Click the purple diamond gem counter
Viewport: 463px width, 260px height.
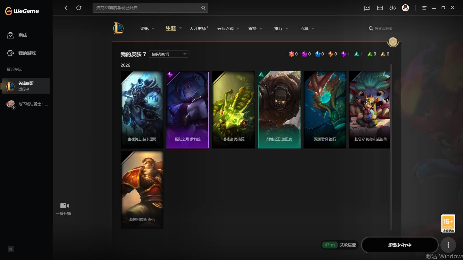click(x=346, y=54)
